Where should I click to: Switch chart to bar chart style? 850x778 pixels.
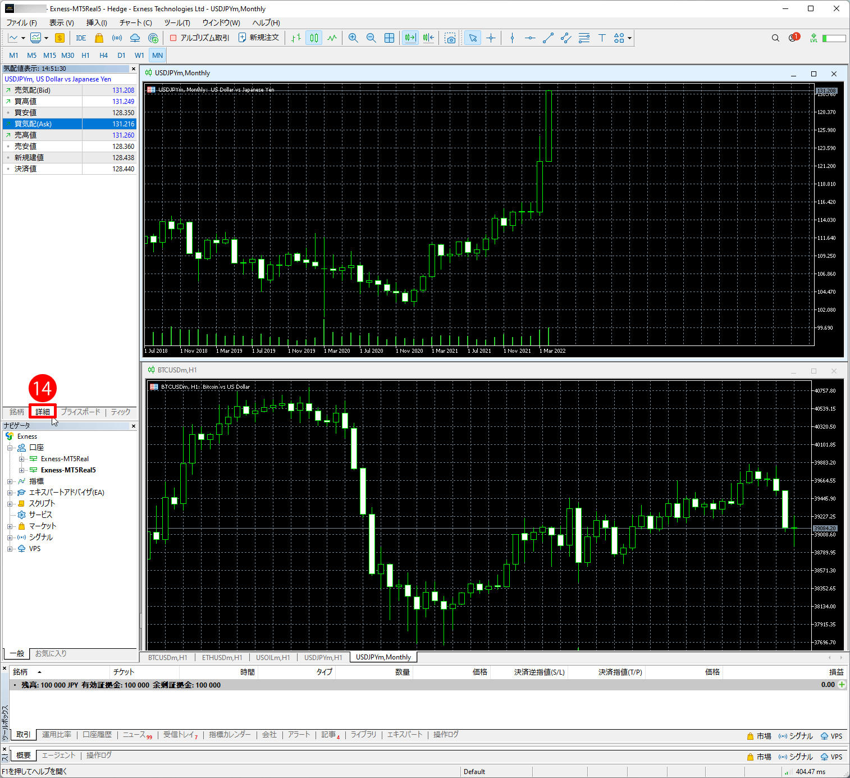tap(296, 38)
